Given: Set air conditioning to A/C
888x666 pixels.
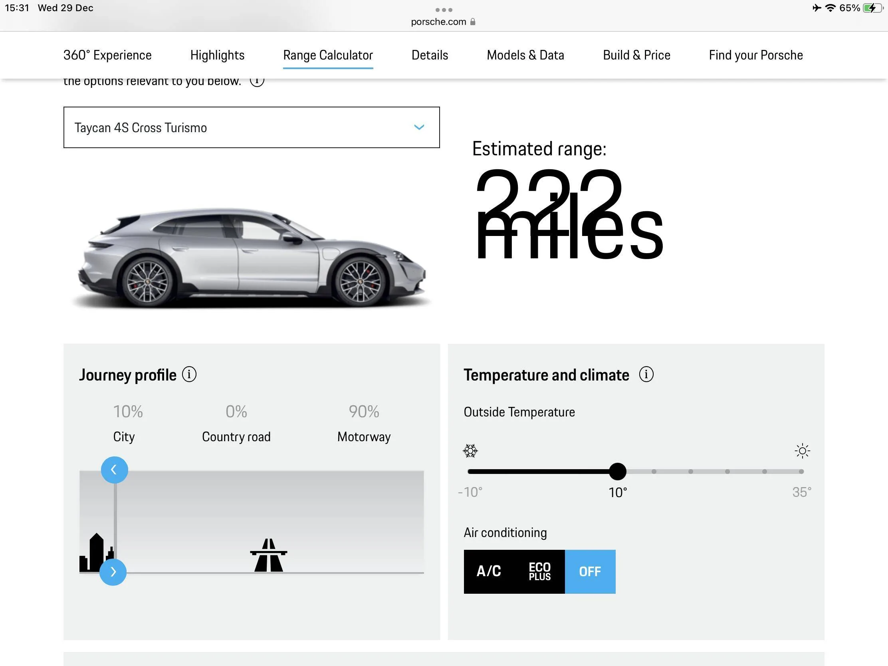Looking at the screenshot, I should (x=489, y=571).
